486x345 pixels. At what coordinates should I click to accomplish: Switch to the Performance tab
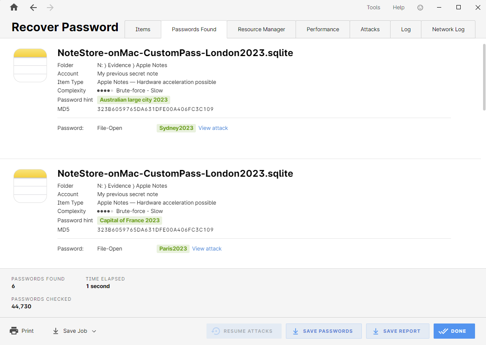pos(323,30)
